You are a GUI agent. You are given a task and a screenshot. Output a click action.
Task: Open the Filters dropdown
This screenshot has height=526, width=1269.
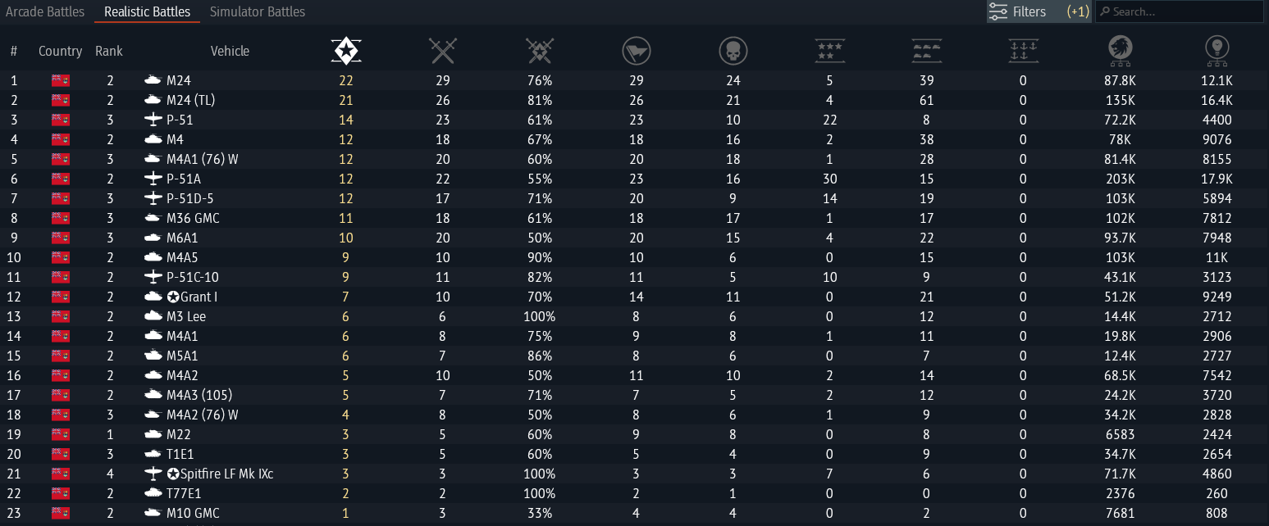pos(1038,11)
